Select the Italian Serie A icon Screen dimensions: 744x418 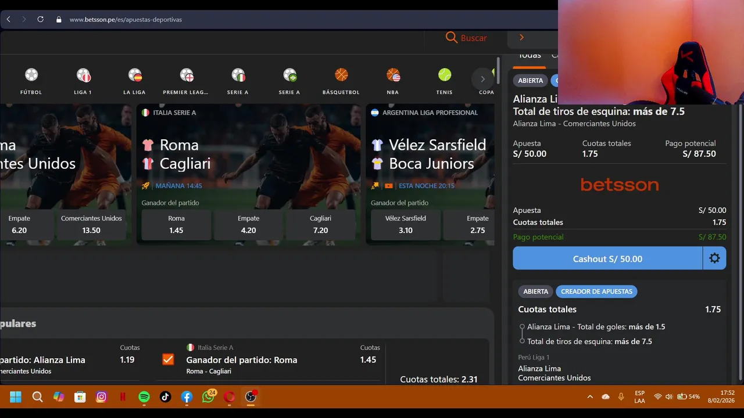pyautogui.click(x=238, y=75)
